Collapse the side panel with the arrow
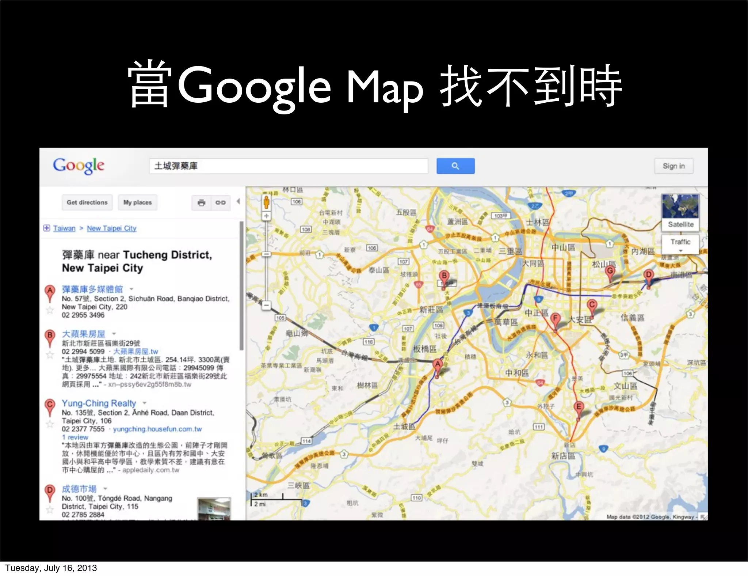Viewport: 748px width, 576px height. [238, 201]
